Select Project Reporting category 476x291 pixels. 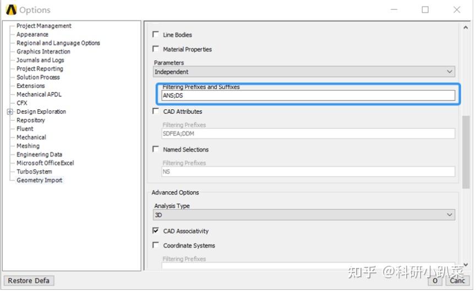point(40,69)
